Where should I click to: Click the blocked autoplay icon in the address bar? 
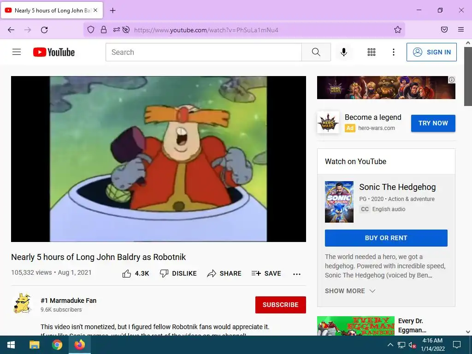point(126,29)
